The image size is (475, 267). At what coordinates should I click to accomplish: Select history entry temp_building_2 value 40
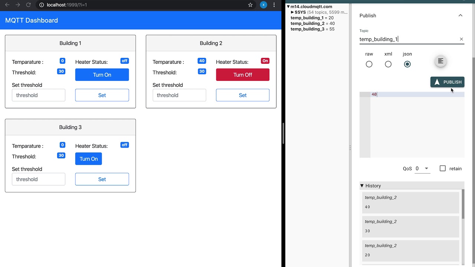coord(410,202)
